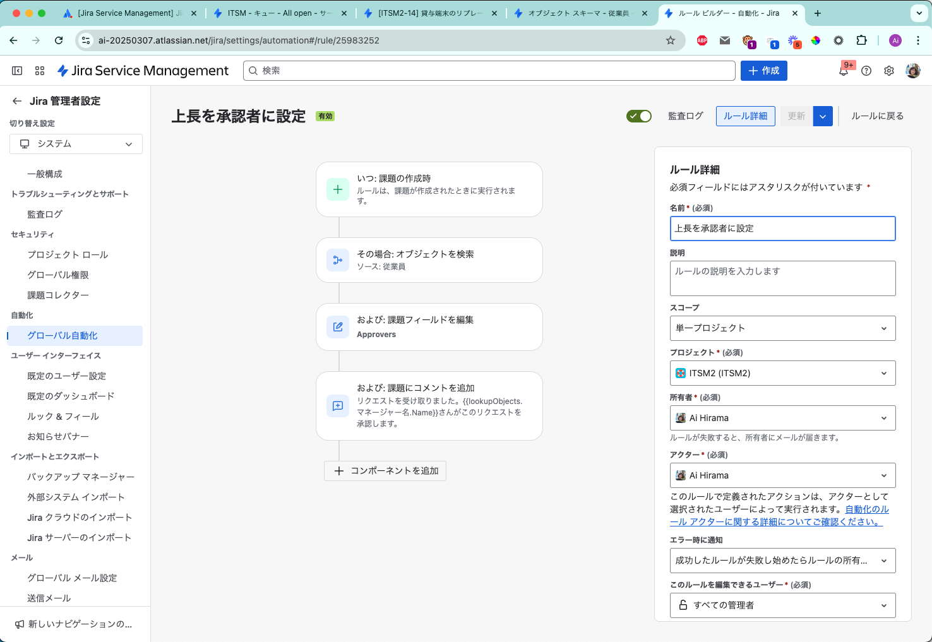Click the browser reload icon
This screenshot has height=642, width=932.
click(59, 40)
